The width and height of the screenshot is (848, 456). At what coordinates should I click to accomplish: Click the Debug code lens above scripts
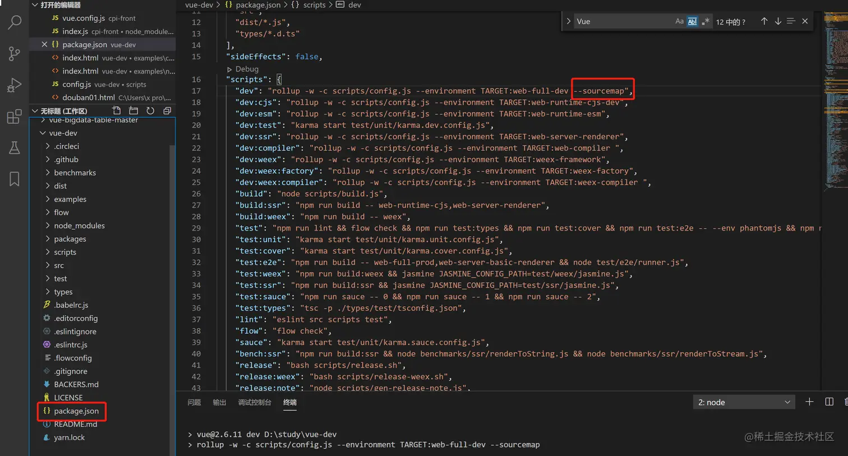coord(247,69)
